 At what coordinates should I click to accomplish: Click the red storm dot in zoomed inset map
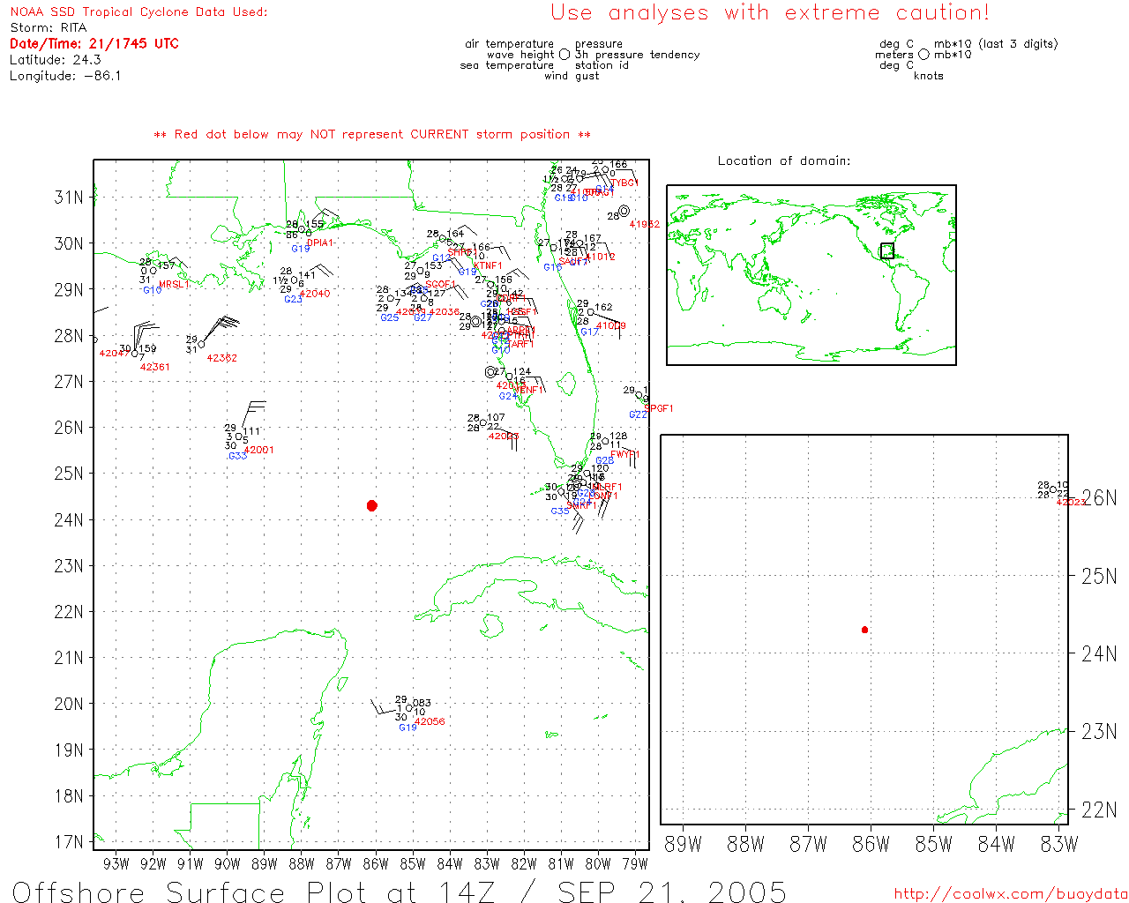(864, 630)
